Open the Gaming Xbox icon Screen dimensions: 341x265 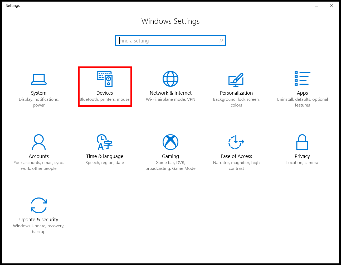pos(170,142)
